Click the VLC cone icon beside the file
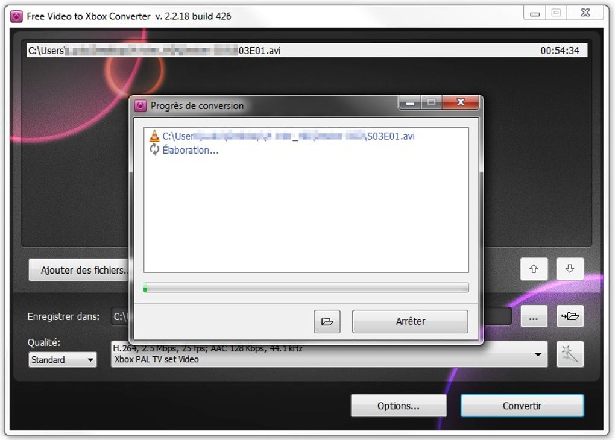 (154, 136)
